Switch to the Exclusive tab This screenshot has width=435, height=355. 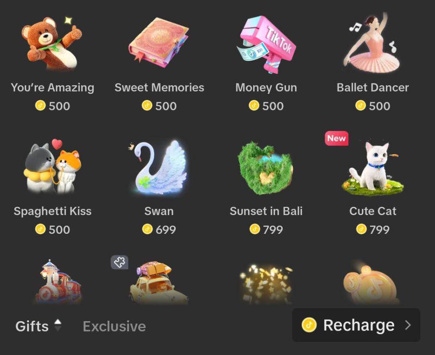click(114, 326)
